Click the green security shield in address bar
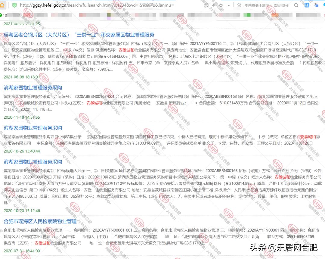The image size is (325, 259). pos(14,5)
